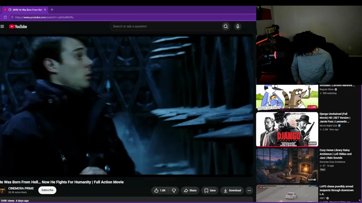This screenshot has height=203, width=362.
Task: Mute the tab using its speaker icon
Action: point(10,10)
